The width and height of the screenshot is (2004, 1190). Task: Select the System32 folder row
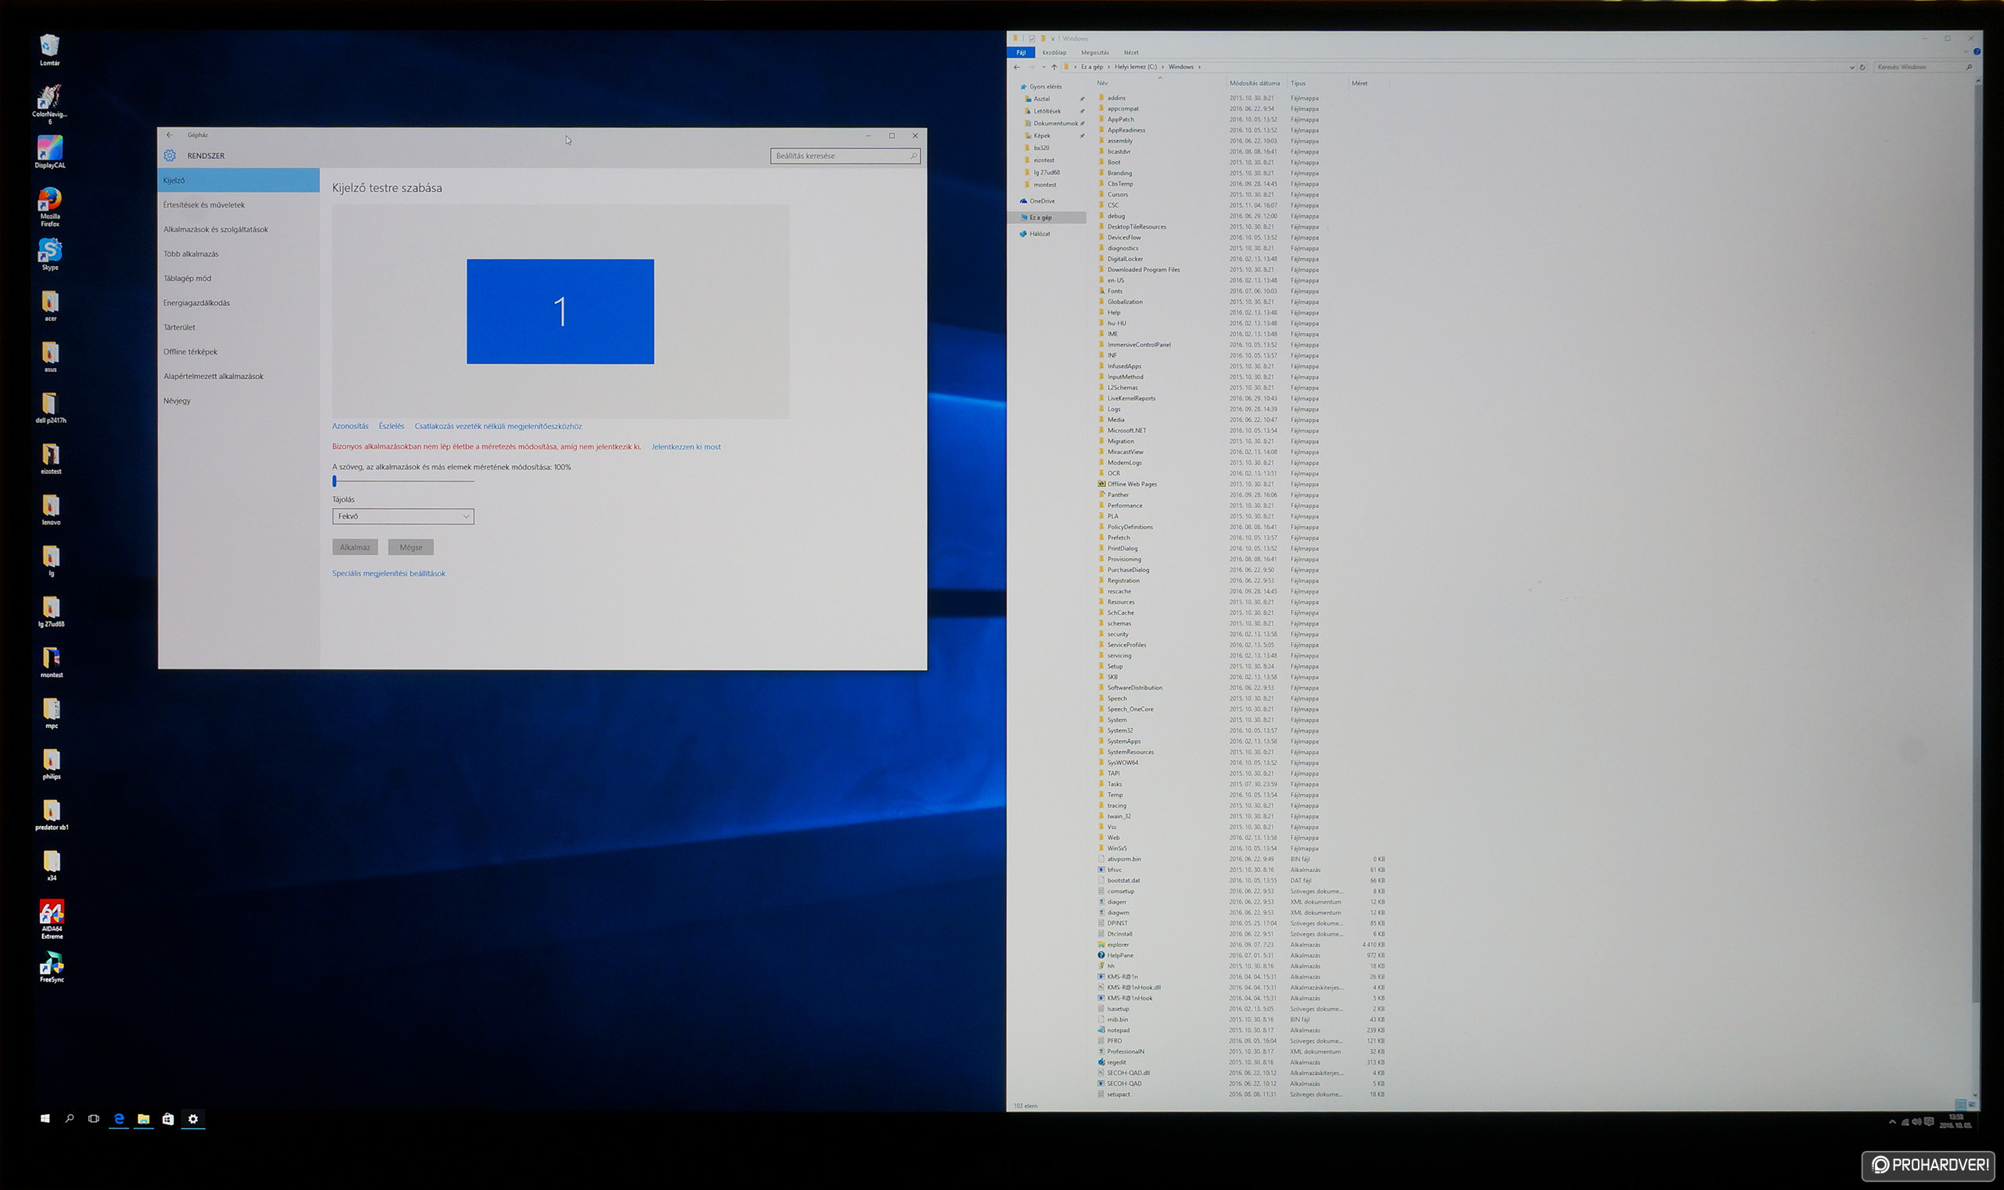pos(1240,730)
